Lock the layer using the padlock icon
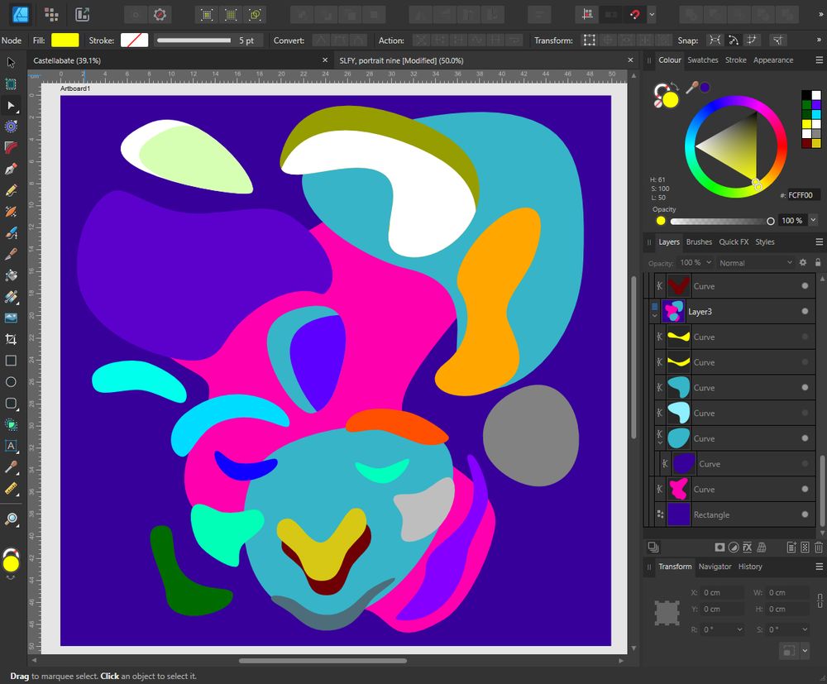Image resolution: width=827 pixels, height=684 pixels. (818, 262)
